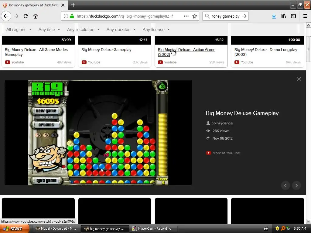Show next video with right chevron
This screenshot has width=311, height=233.
coord(296,185)
